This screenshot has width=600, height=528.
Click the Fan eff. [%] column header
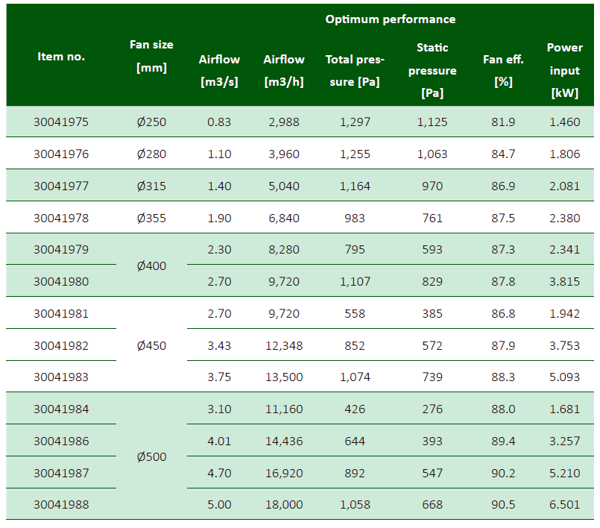point(503,71)
